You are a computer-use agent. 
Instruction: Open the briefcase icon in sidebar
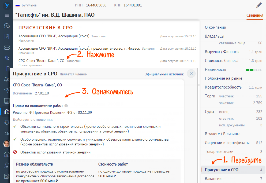[x=7, y=47]
